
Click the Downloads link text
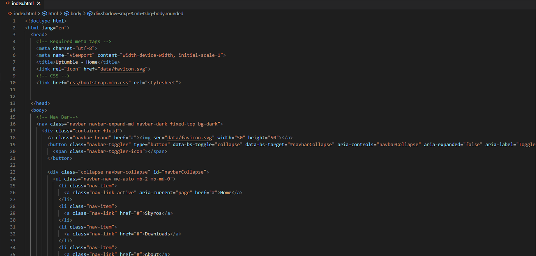click(157, 234)
